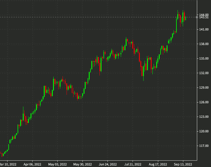Click the Apr 06, 2022 date label
This screenshot has height=167, width=211.
tap(32, 164)
